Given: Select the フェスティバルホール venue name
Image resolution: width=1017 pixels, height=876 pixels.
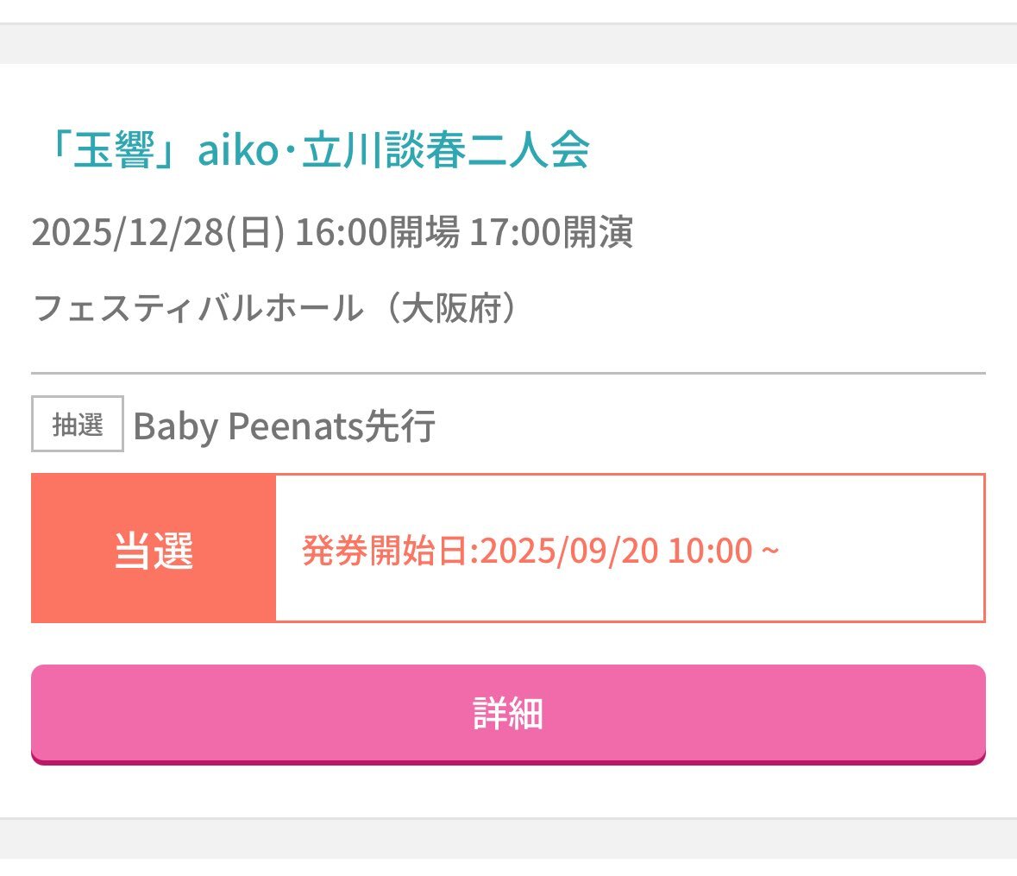Looking at the screenshot, I should (198, 307).
